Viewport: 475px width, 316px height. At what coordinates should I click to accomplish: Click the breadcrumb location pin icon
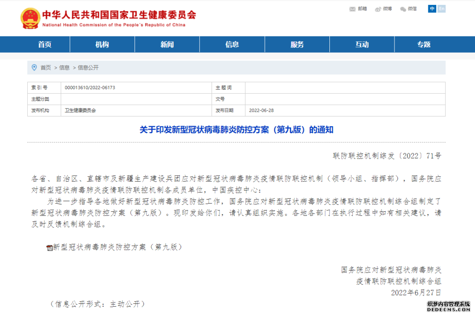click(34, 68)
